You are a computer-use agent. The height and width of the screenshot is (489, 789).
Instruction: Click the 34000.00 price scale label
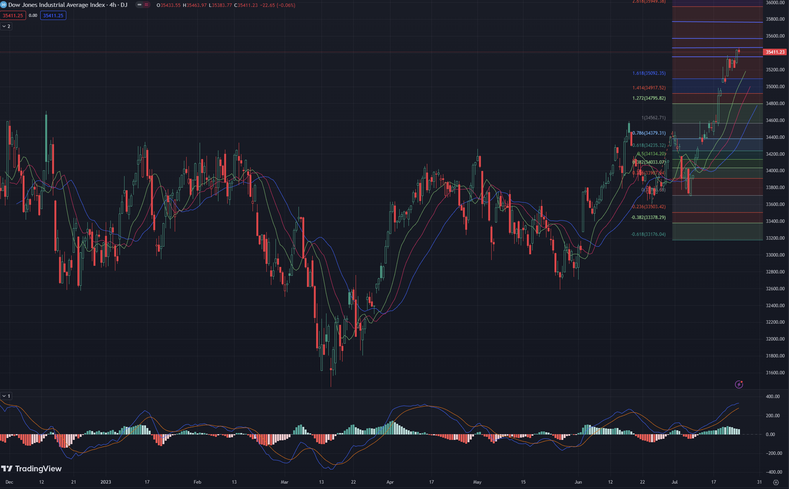(775, 171)
